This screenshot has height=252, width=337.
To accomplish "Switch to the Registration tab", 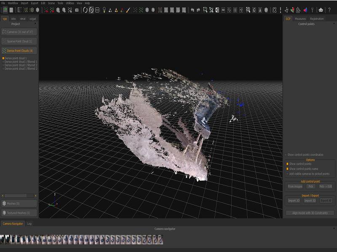I will (317, 19).
